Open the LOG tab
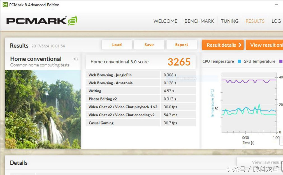The image size is (283, 175). [x=276, y=21]
